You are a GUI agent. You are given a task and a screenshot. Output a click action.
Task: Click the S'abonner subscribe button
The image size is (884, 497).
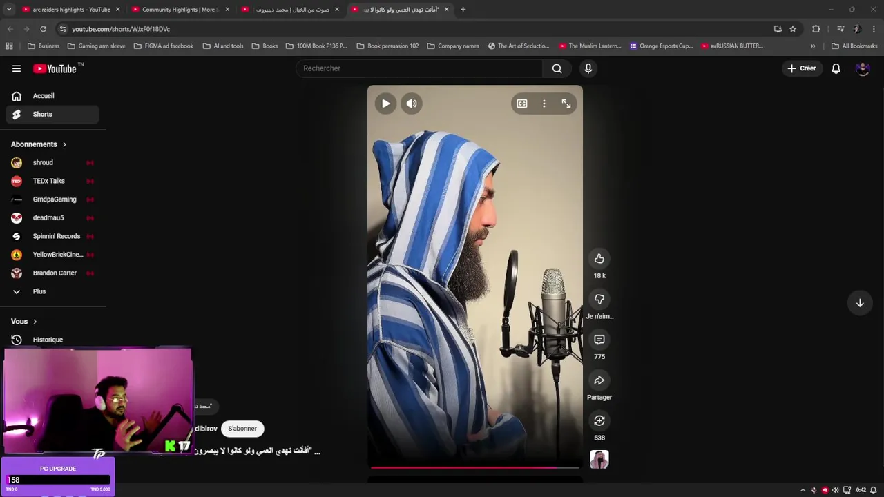point(242,429)
